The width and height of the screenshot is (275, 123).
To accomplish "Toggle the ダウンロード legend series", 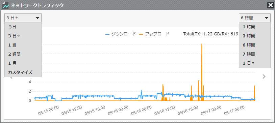I will point(121,34).
